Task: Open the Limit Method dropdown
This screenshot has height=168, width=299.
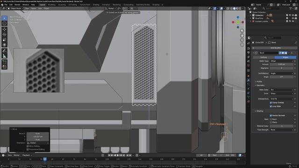Action: point(282,73)
